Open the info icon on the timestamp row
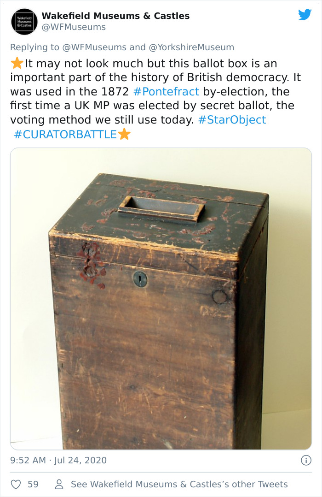The image size is (322, 497). click(x=306, y=460)
